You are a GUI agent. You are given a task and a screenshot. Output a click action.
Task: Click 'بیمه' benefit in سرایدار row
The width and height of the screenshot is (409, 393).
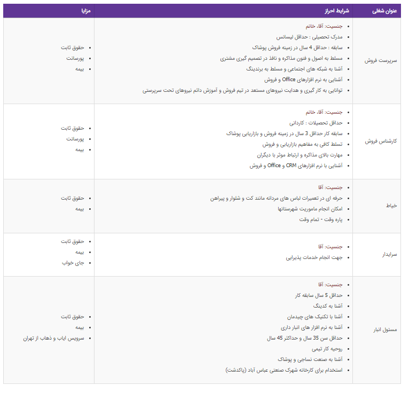(x=80, y=253)
